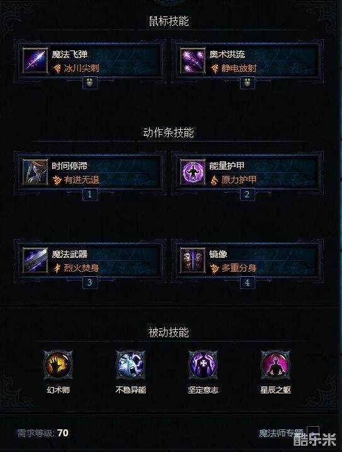Click hotkey slot number 3

click(x=90, y=282)
